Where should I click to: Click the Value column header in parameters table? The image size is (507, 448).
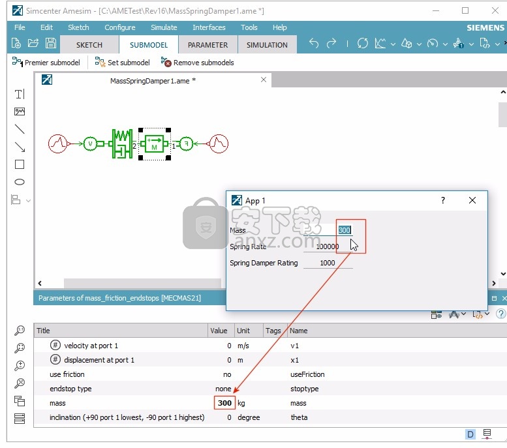(x=221, y=331)
